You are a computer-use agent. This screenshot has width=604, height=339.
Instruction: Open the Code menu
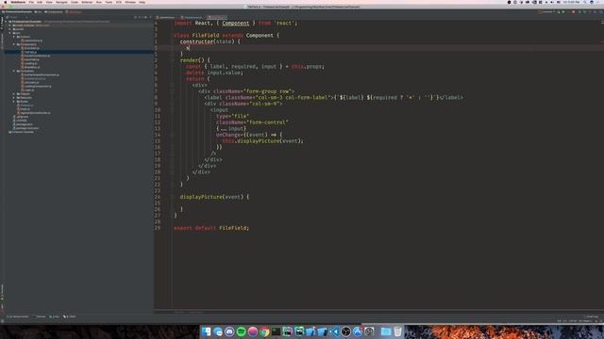click(75, 2)
